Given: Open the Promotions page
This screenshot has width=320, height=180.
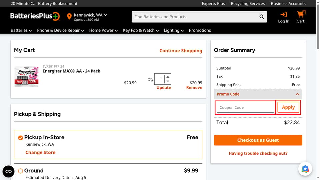Looking at the screenshot, I should [200, 30].
